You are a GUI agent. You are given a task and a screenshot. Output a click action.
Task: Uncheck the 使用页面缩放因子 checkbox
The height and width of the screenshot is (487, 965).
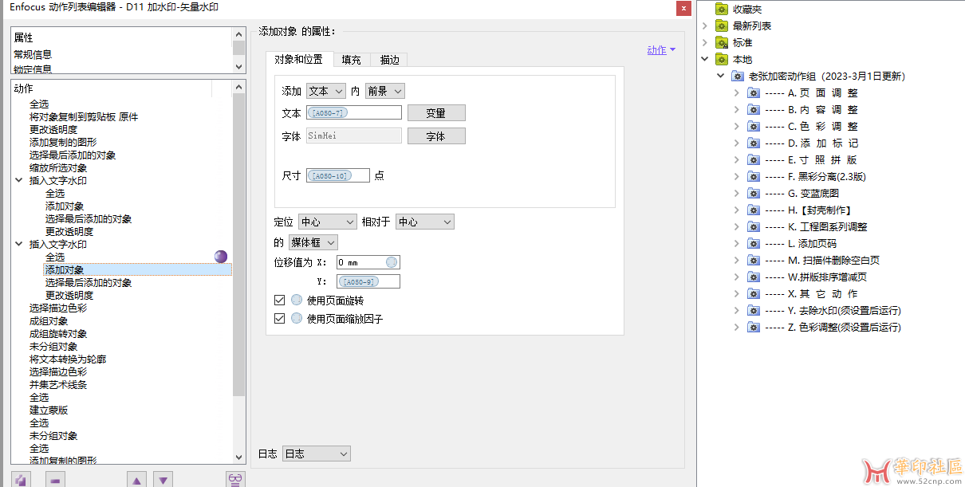click(279, 318)
